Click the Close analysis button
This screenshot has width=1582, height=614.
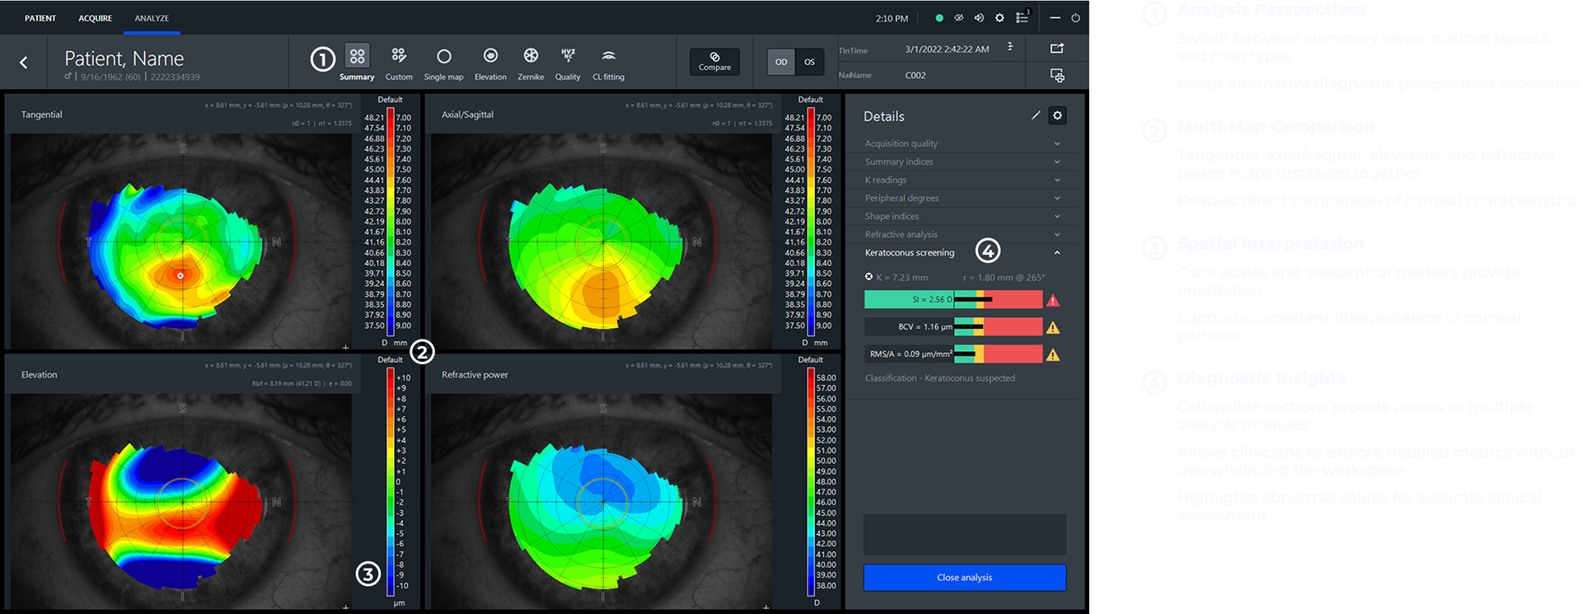pos(965,578)
